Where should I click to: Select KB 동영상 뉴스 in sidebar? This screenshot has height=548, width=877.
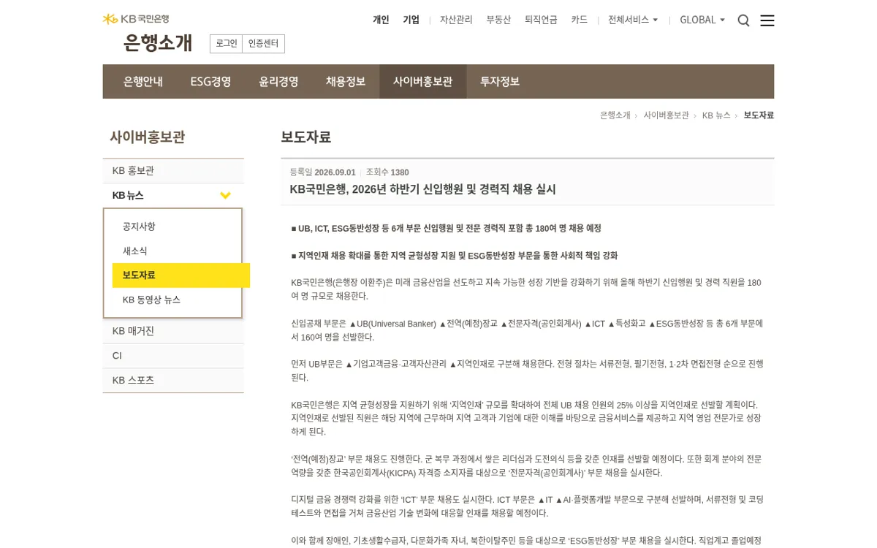click(151, 300)
